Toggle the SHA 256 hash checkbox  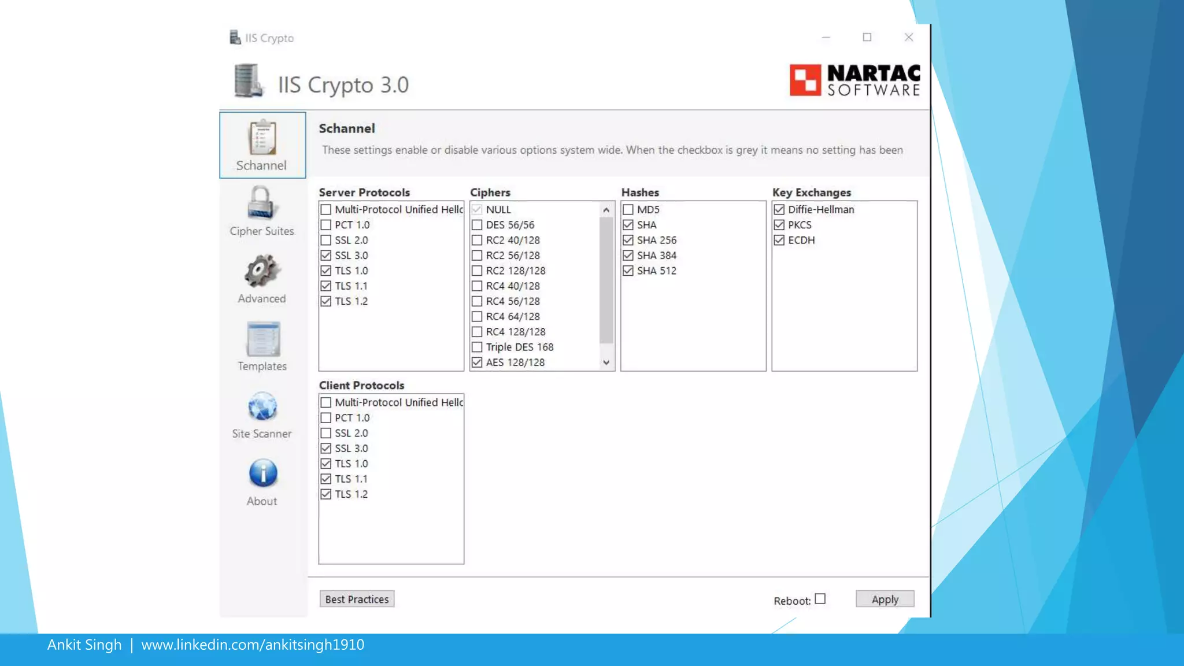tap(628, 240)
